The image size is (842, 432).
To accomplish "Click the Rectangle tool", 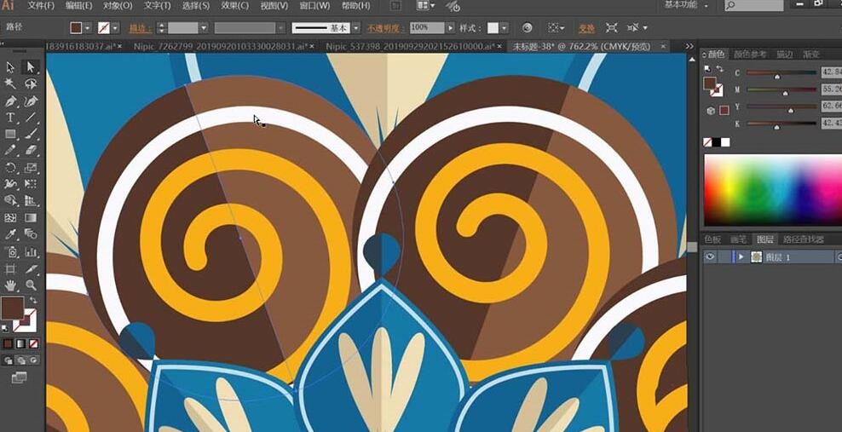I will point(11,134).
